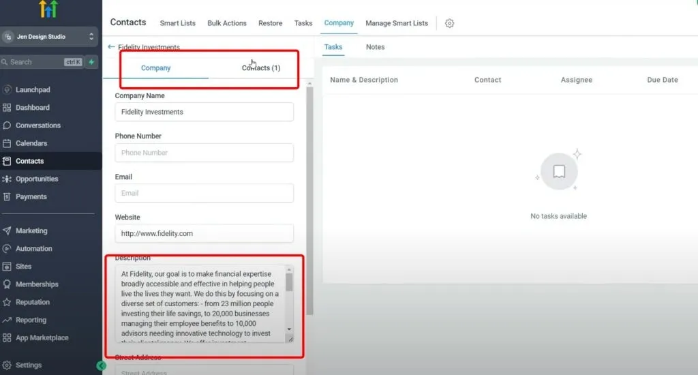The height and width of the screenshot is (375, 698).
Task: Click the back arrow beside Fidelity Investments
Action: (x=111, y=46)
